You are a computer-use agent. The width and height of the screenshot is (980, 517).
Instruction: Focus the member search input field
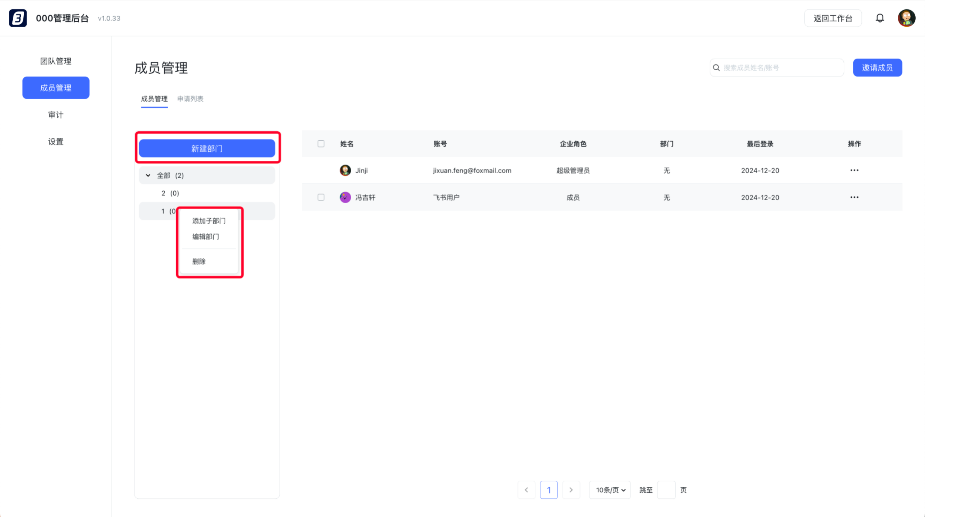click(777, 68)
